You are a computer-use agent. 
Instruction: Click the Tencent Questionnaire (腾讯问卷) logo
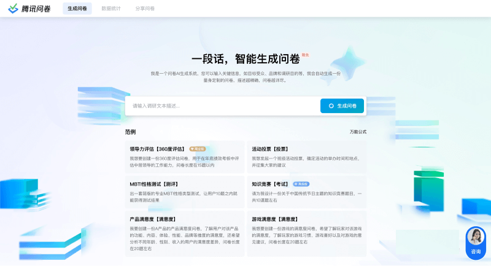31,9
